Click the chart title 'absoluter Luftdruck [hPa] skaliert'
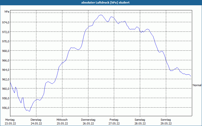Image resolution: width=202 pixels, height=126 pixels. [105, 3]
